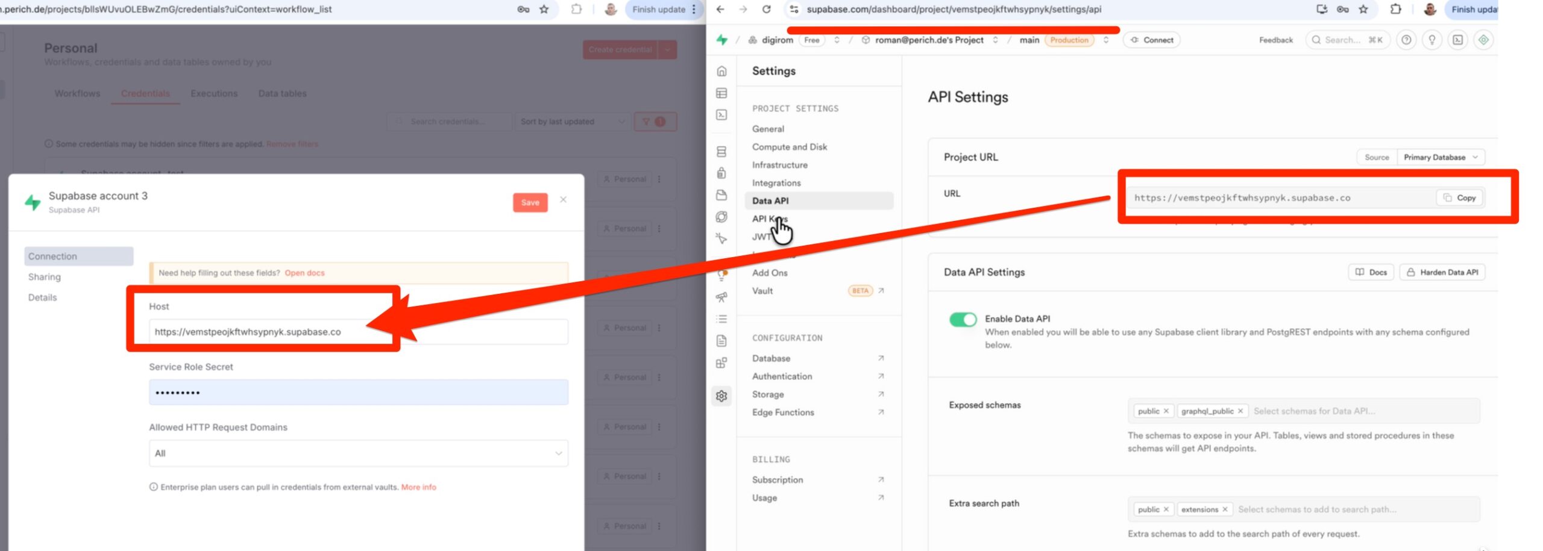Open SQL Editor icon in left sidebar
1543x551 pixels.
[x=721, y=115]
